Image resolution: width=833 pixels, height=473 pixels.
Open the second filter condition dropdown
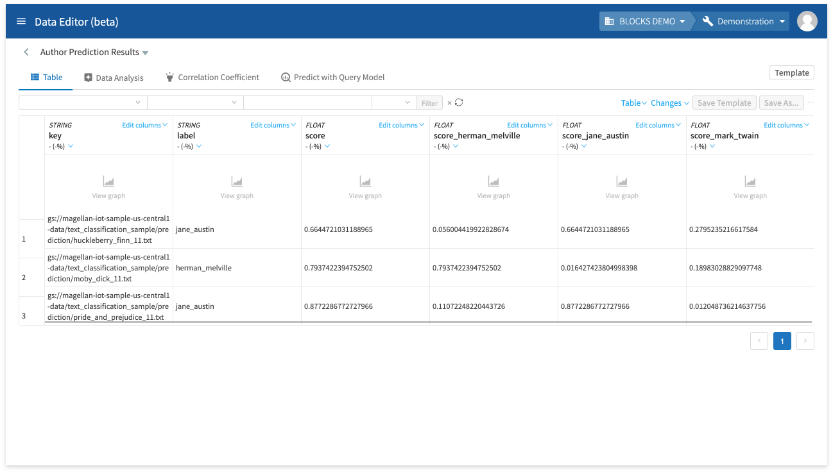click(195, 103)
